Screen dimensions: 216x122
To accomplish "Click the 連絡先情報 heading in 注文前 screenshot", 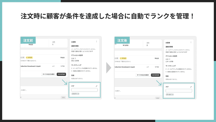I will [75, 46].
